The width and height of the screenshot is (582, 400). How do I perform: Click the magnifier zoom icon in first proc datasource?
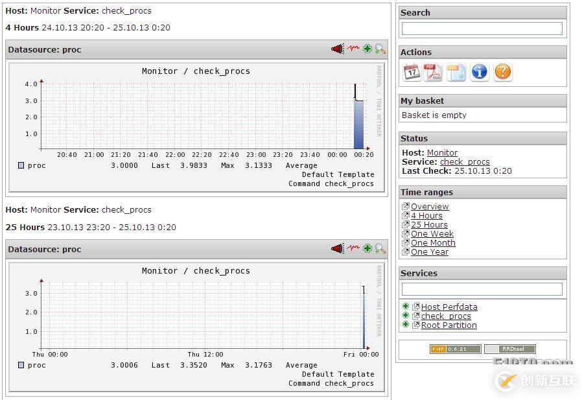380,49
